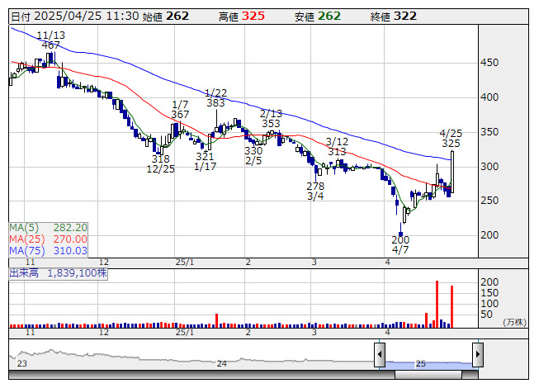The height and width of the screenshot is (388, 539).
Task: Click the MA(5) 282.20 legend entry
Action: point(48,228)
